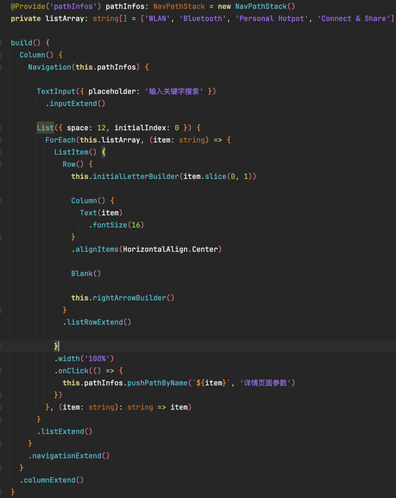Click the slice method call
The width and height of the screenshot is (396, 498).
pos(215,176)
